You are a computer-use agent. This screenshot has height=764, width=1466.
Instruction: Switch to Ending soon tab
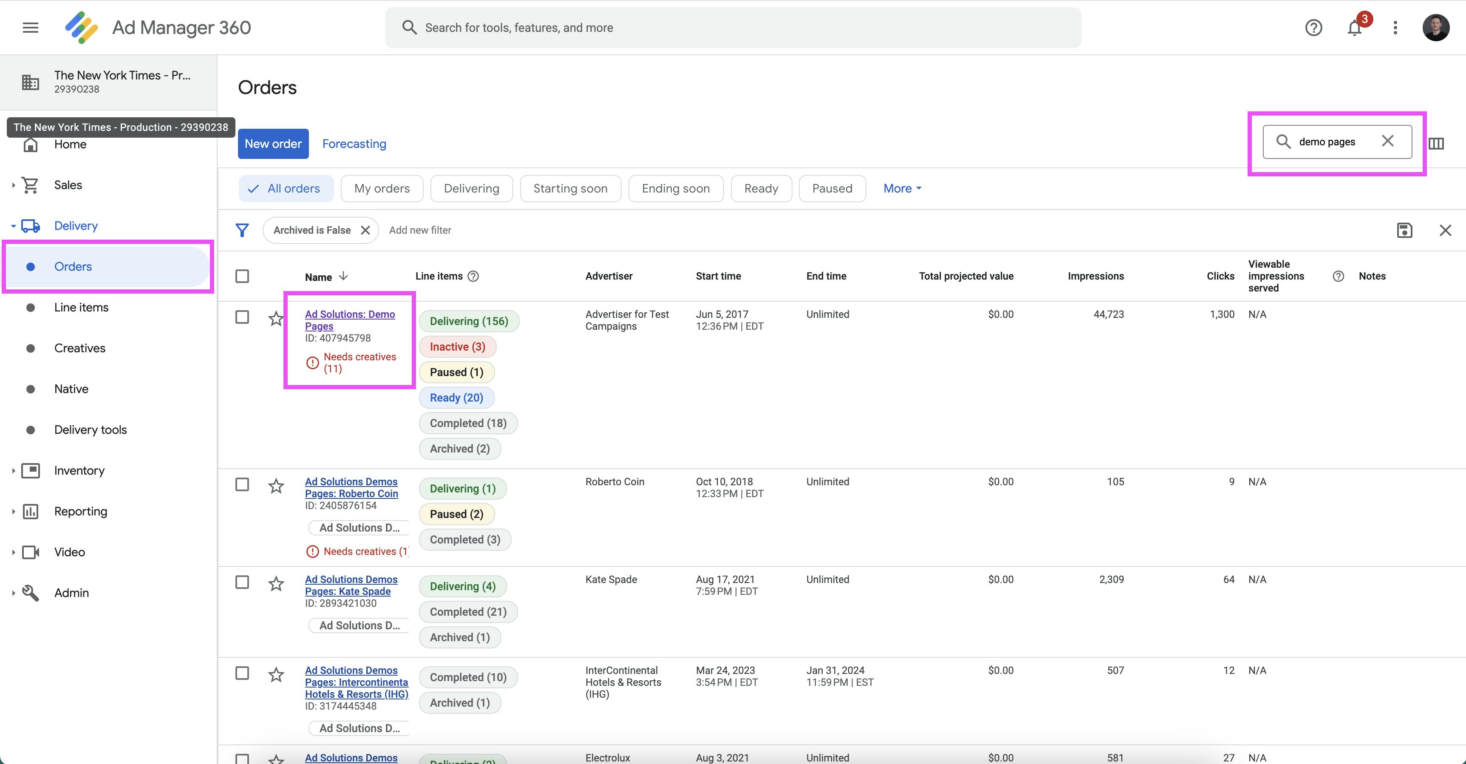(x=676, y=188)
